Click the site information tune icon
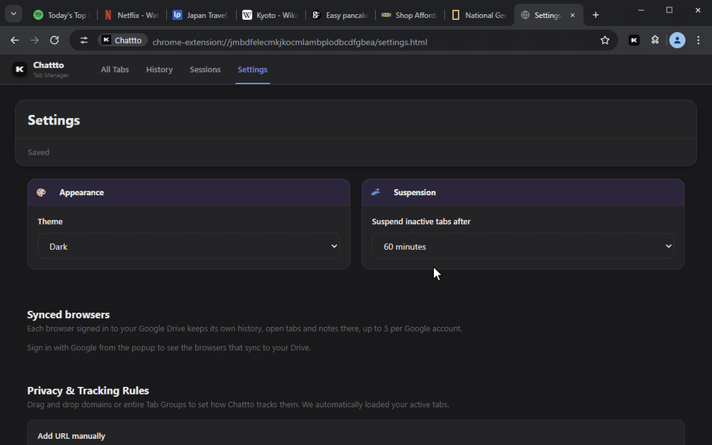The image size is (712, 445). pyautogui.click(x=84, y=40)
